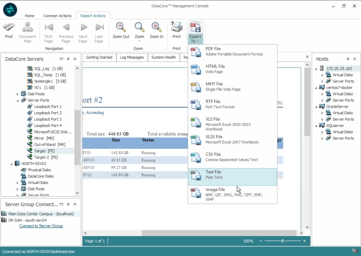361x256 pixels.
Task: Expand Server Ports under OracleServer
Action: pyautogui.click(x=322, y=119)
